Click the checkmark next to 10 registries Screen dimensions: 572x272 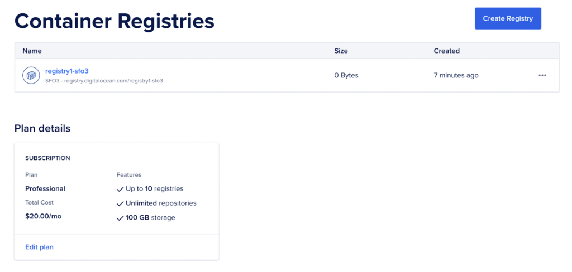[120, 190]
